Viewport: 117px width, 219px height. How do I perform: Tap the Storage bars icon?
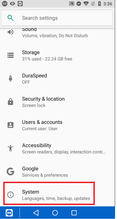point(10,55)
